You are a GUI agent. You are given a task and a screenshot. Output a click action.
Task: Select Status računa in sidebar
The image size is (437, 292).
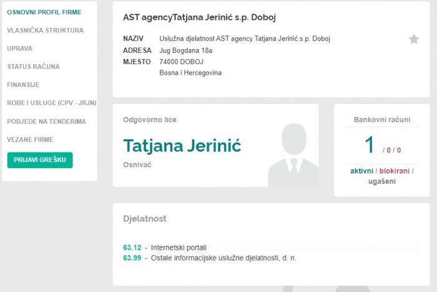click(34, 67)
